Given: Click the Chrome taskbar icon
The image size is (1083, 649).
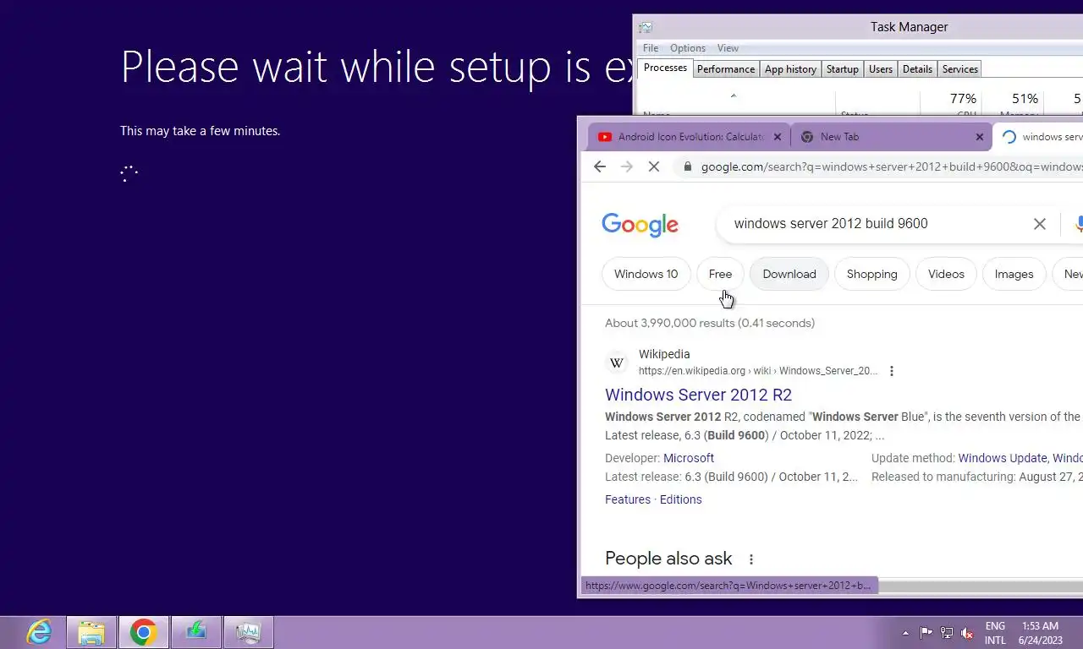Looking at the screenshot, I should click(144, 632).
